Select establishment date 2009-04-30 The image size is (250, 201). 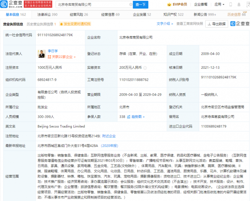[x=210, y=54]
